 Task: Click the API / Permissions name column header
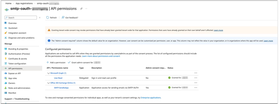(57, 68)
